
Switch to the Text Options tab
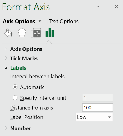click(64, 22)
